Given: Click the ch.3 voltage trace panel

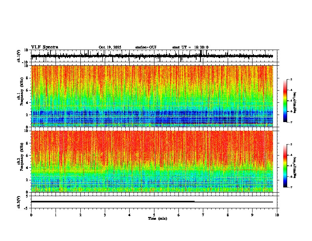Looking at the screenshot, I should tap(154, 202).
